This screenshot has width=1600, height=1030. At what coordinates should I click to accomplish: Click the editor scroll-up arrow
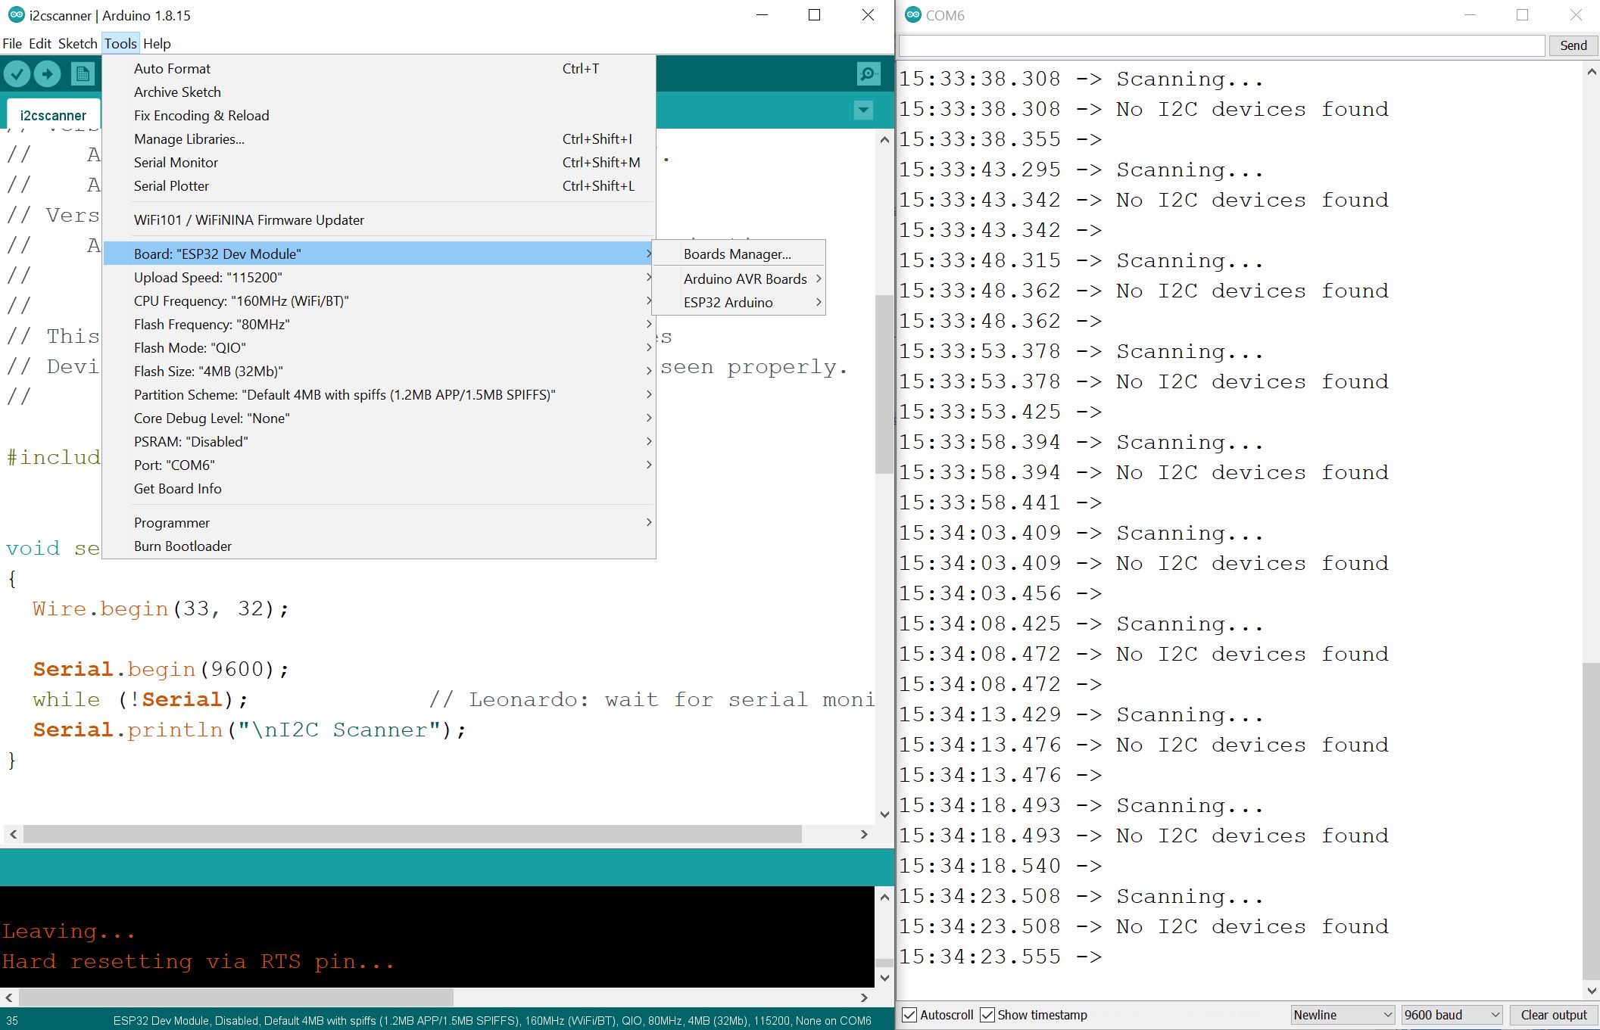coord(884,140)
